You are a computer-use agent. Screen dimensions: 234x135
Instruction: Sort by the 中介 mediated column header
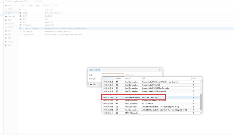coord(195,78)
